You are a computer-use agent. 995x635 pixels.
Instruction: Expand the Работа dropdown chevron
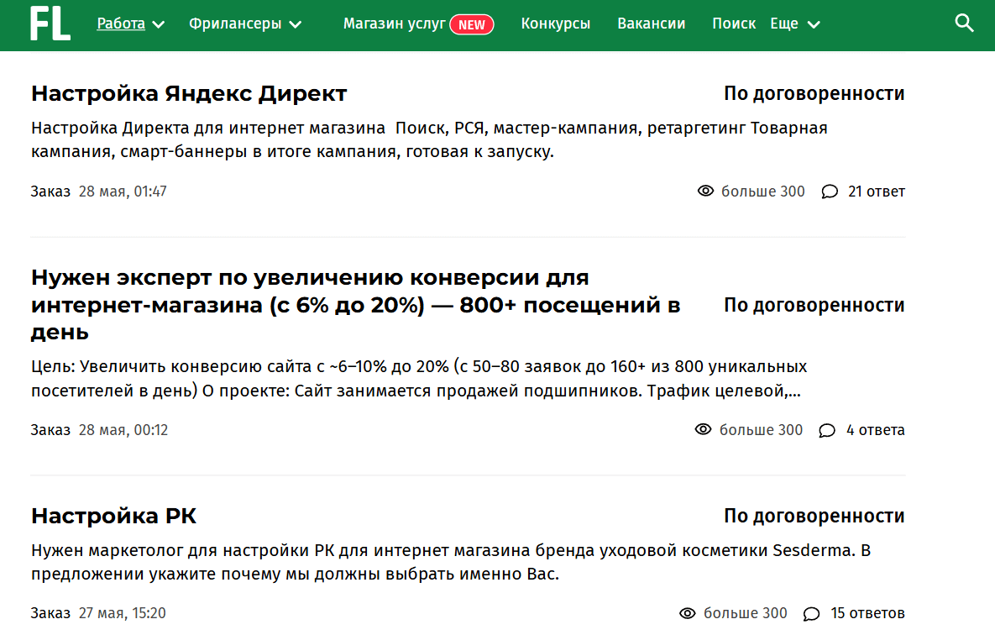(x=159, y=24)
